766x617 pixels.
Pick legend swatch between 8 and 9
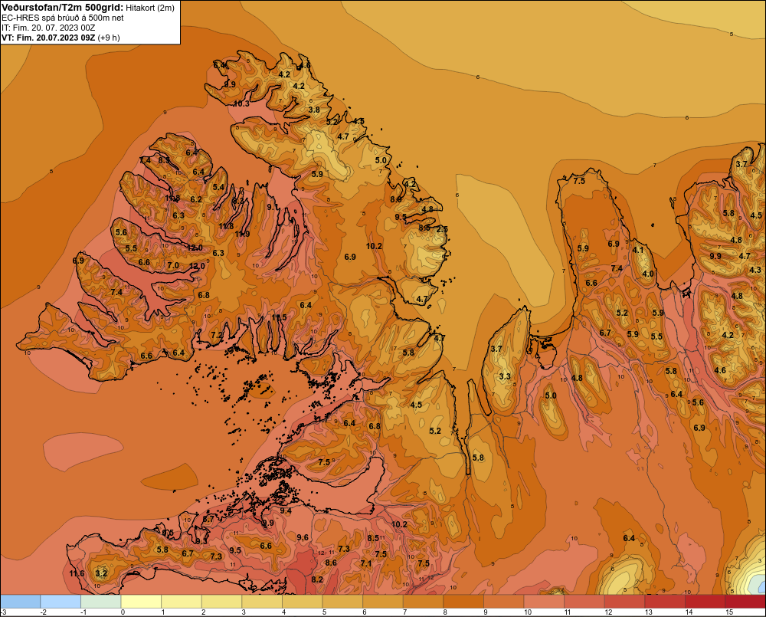pos(463,602)
